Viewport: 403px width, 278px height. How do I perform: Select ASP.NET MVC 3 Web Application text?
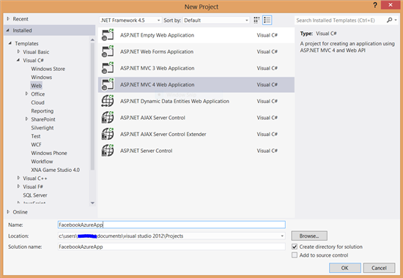pyautogui.click(x=157, y=68)
